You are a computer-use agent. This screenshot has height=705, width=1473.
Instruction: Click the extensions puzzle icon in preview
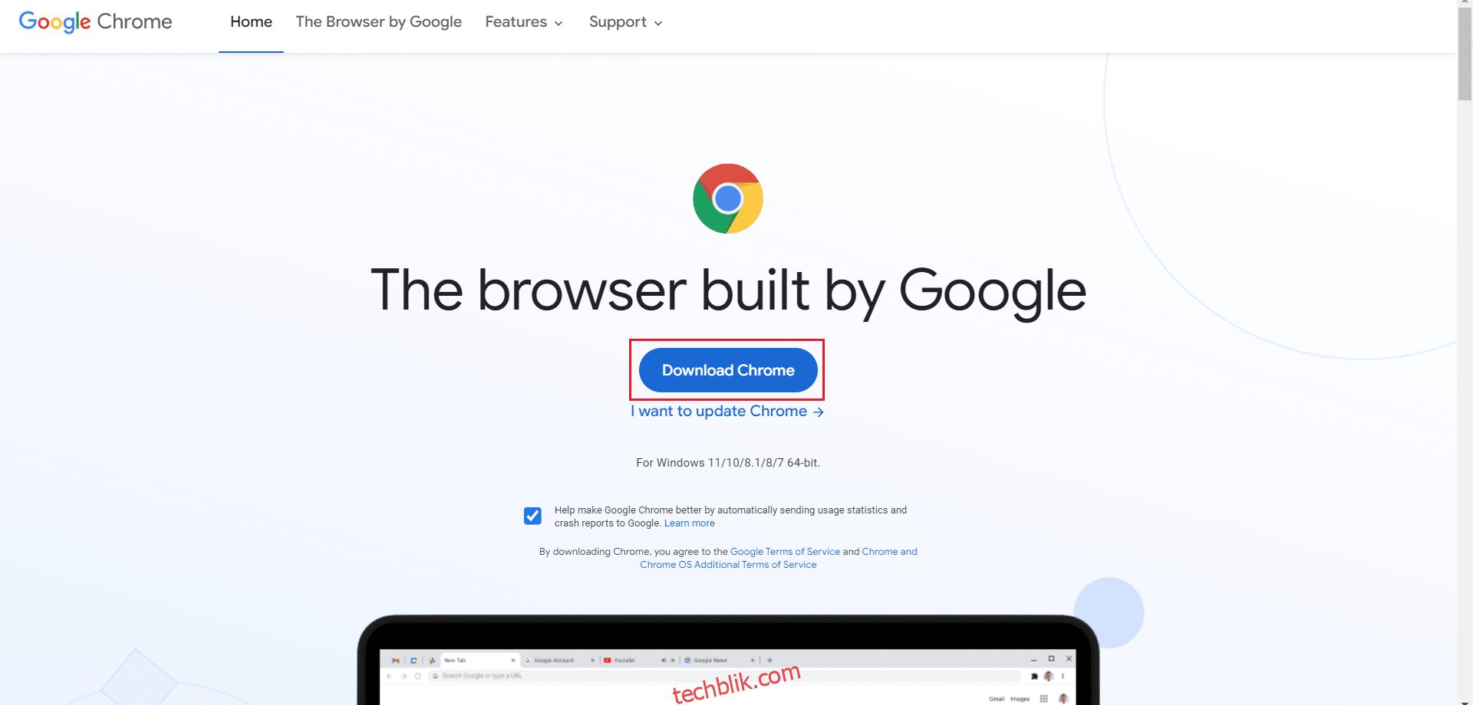[x=1034, y=676]
